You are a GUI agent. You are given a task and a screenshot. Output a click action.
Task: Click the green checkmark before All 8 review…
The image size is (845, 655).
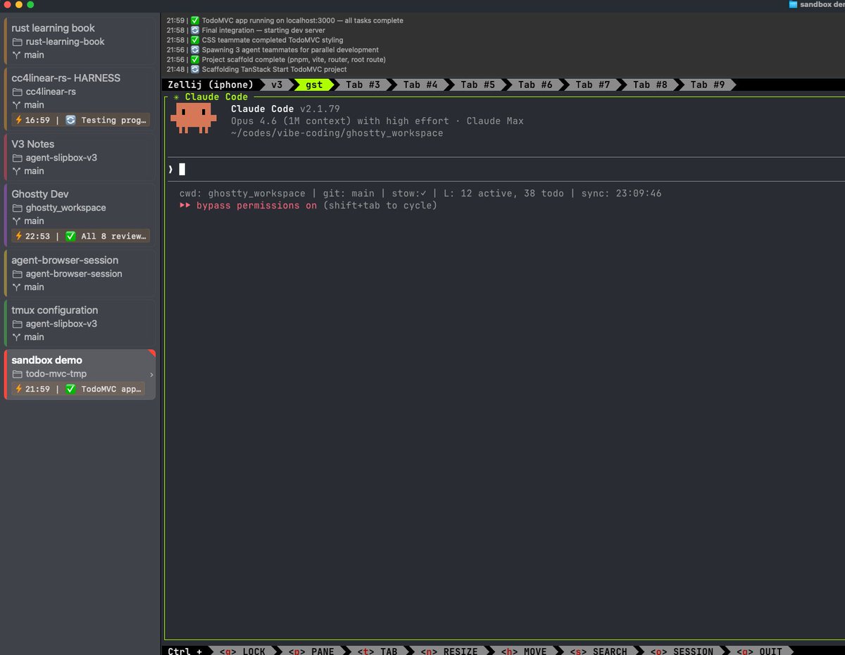point(70,237)
